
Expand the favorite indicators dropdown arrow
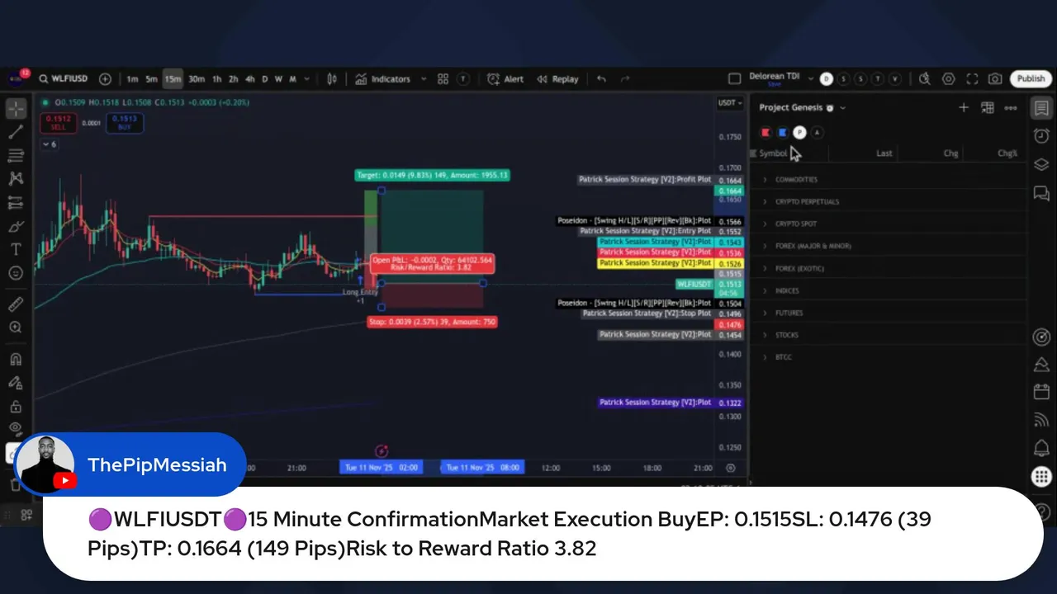pos(424,79)
